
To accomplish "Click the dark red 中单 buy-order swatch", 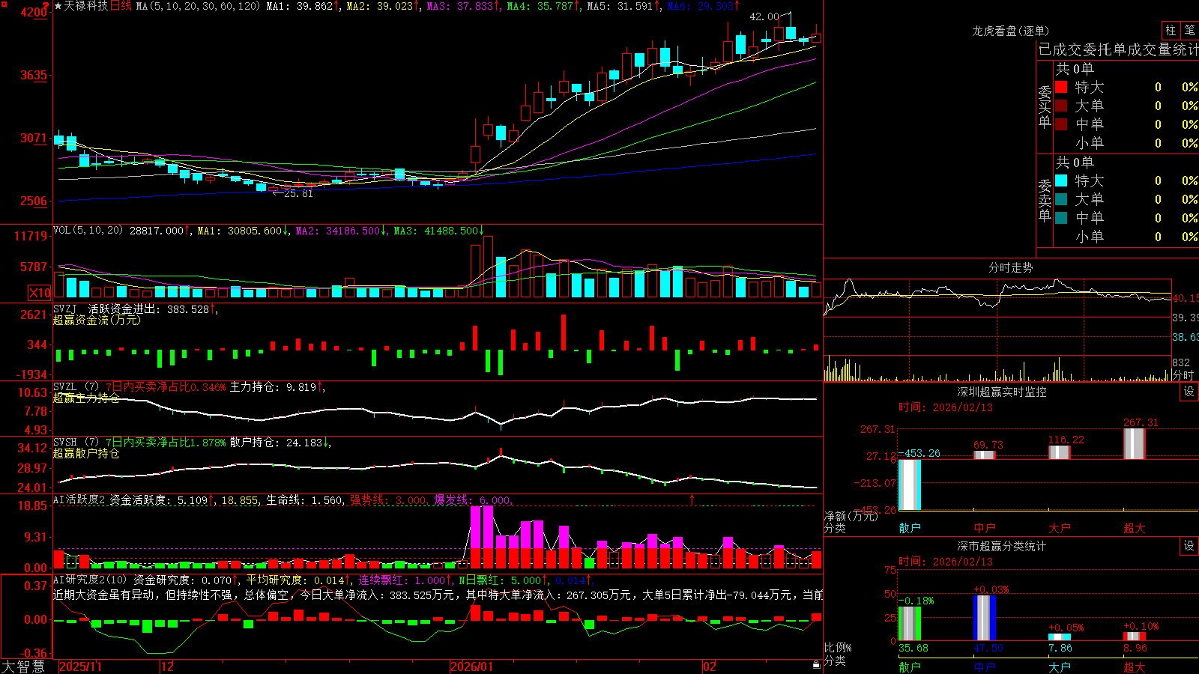I will tap(1061, 124).
